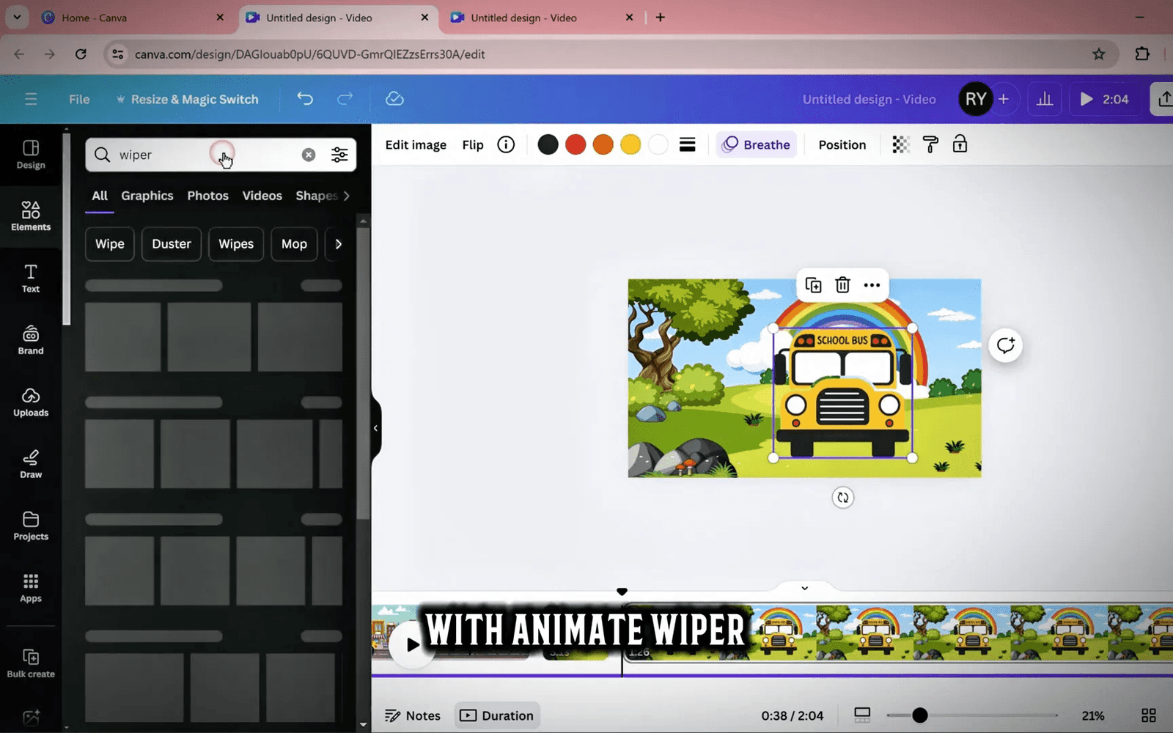Open the Uploads sidebar panel
This screenshot has height=733, width=1173.
31,402
